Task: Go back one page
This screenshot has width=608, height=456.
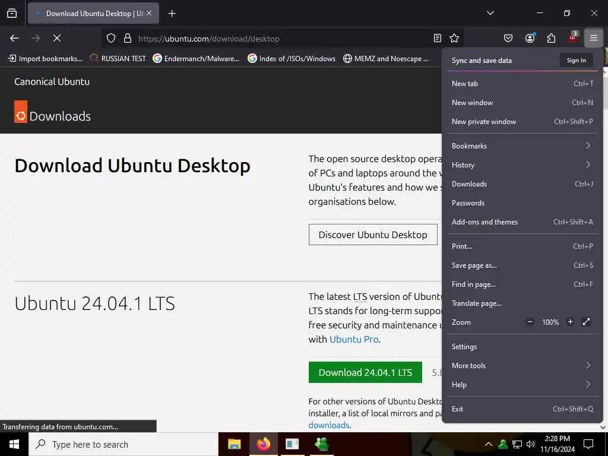Action: tap(14, 38)
